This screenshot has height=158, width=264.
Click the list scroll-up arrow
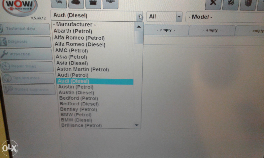click(x=139, y=27)
